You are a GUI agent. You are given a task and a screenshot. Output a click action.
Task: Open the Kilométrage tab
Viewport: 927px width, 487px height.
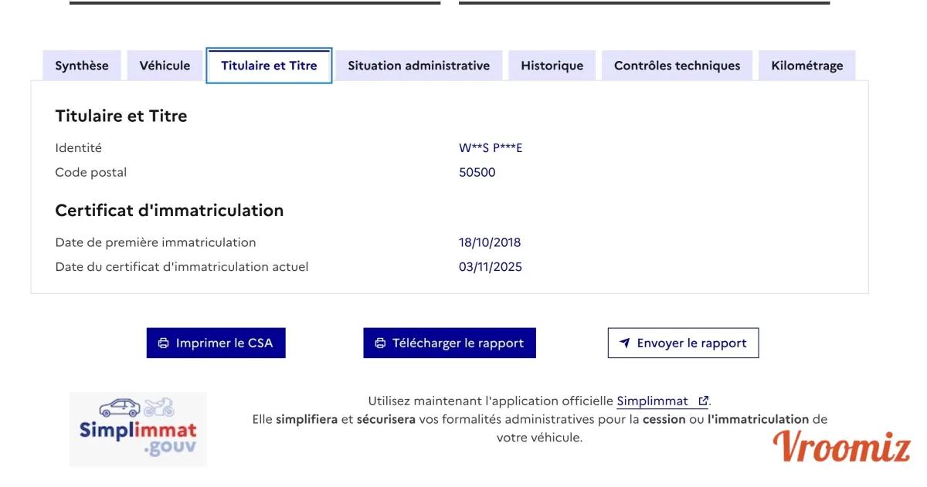[x=806, y=66]
